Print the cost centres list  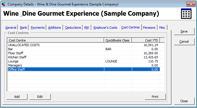[x=155, y=97]
